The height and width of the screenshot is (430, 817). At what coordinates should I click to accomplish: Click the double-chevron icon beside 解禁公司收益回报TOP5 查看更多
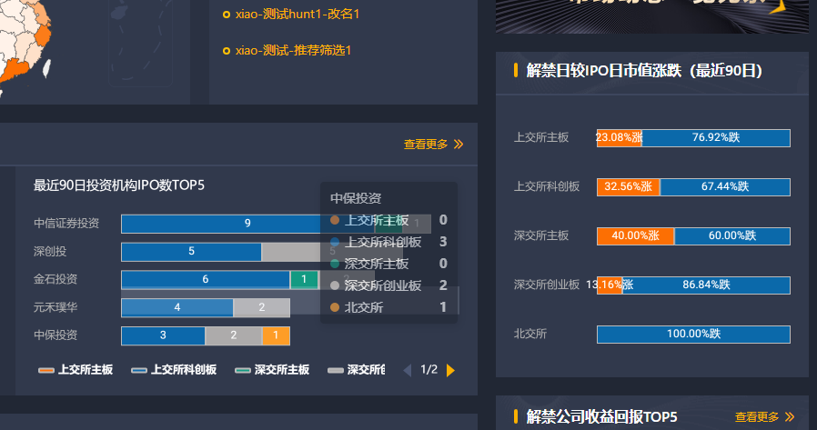coord(790,417)
